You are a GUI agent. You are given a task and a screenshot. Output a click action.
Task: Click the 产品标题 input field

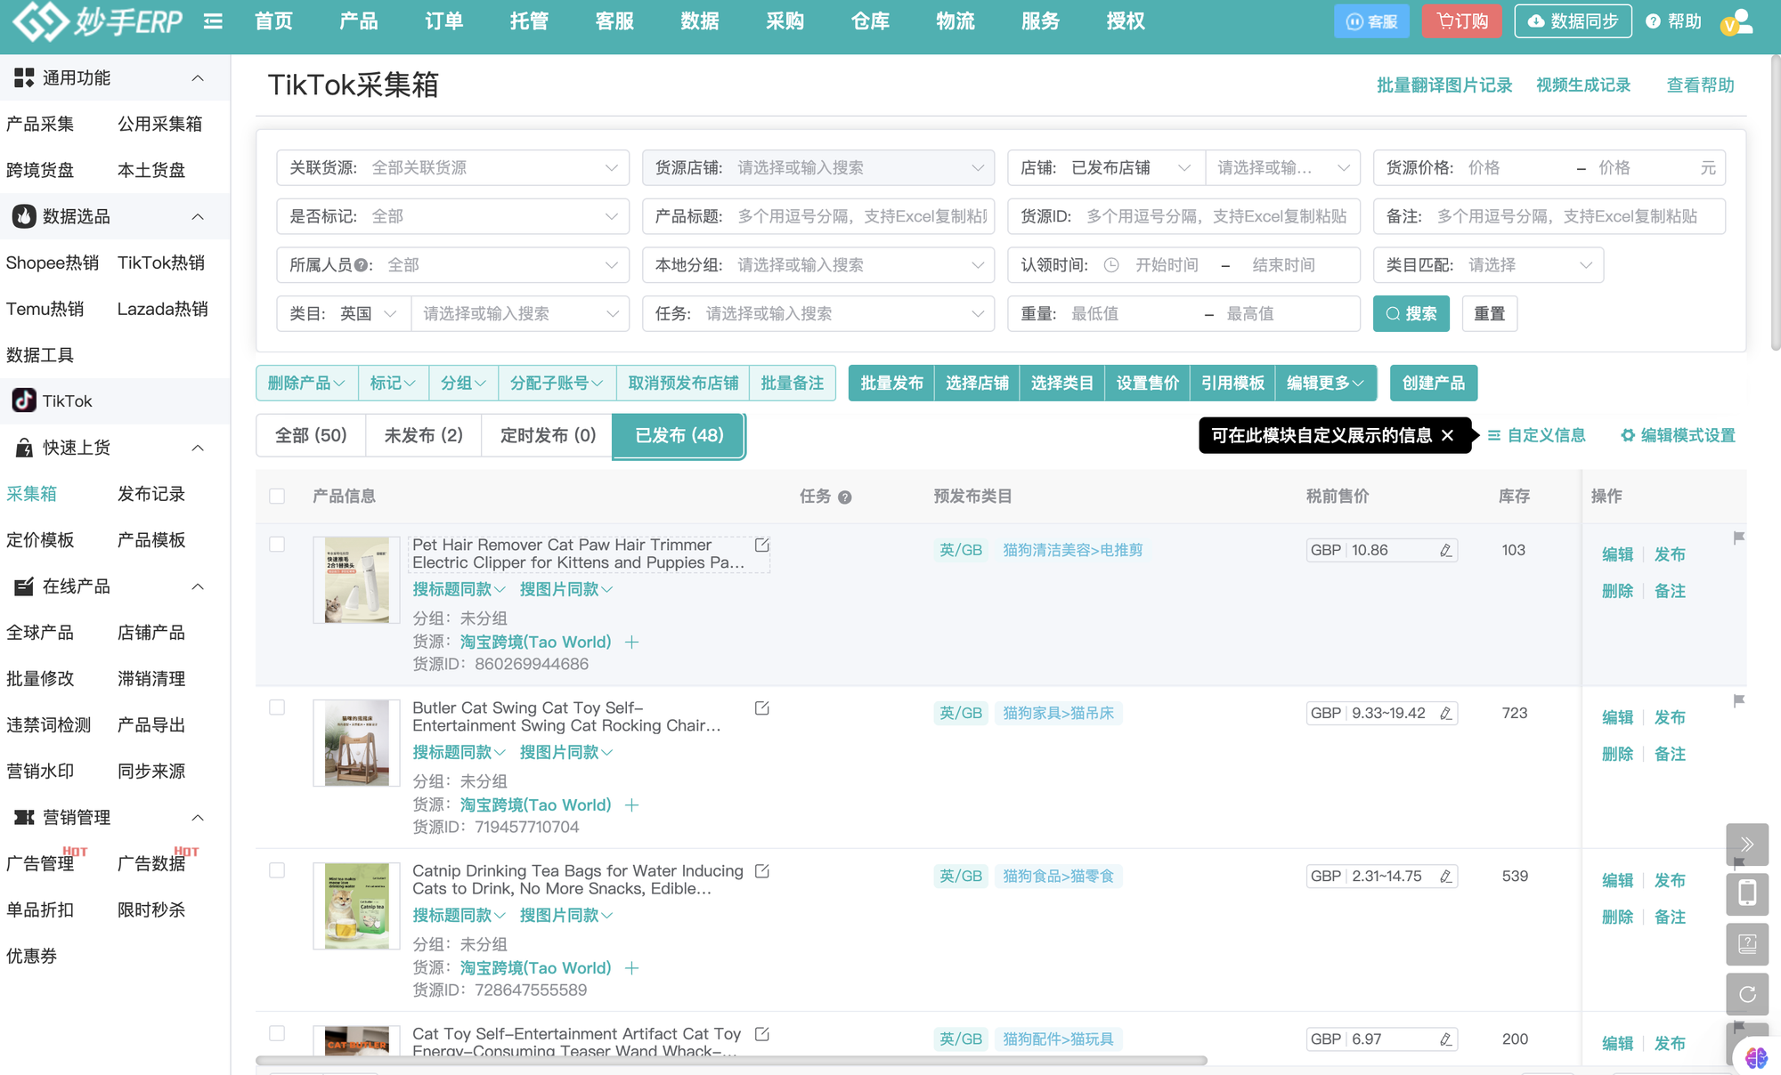tap(817, 216)
